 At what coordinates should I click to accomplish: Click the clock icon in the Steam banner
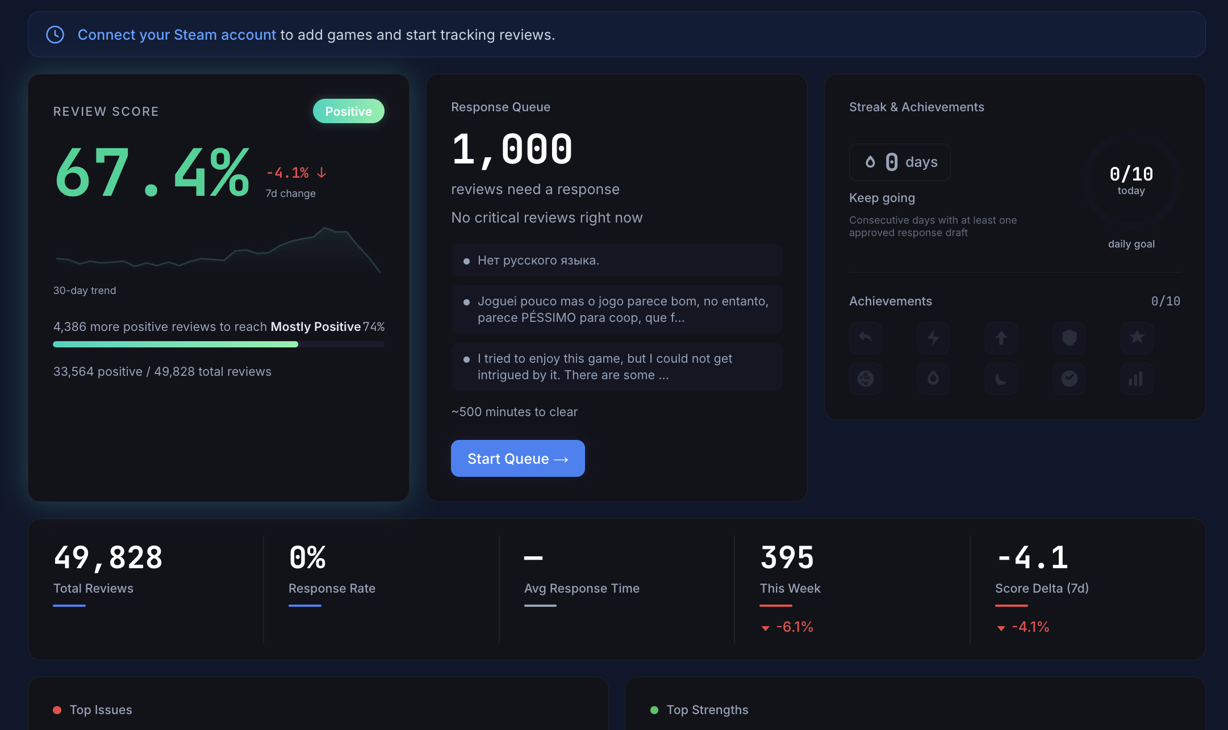[x=55, y=35]
